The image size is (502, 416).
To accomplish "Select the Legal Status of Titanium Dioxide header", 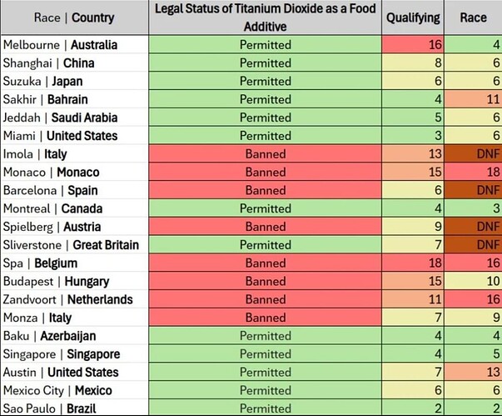I will pos(266,18).
